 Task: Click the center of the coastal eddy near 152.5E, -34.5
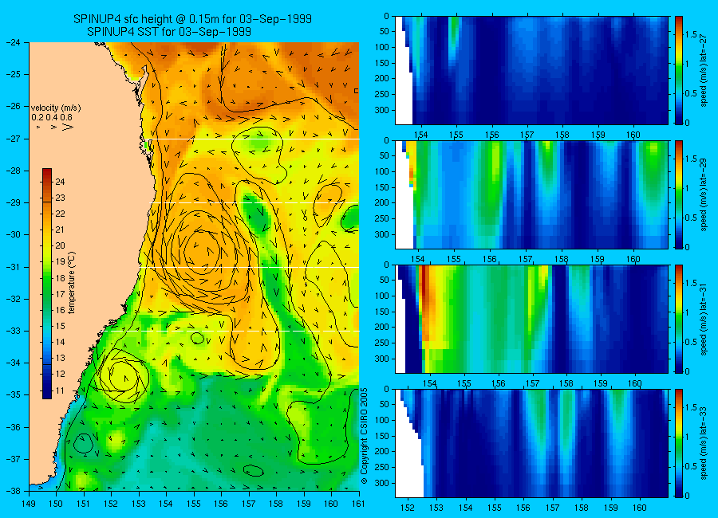[x=123, y=378]
